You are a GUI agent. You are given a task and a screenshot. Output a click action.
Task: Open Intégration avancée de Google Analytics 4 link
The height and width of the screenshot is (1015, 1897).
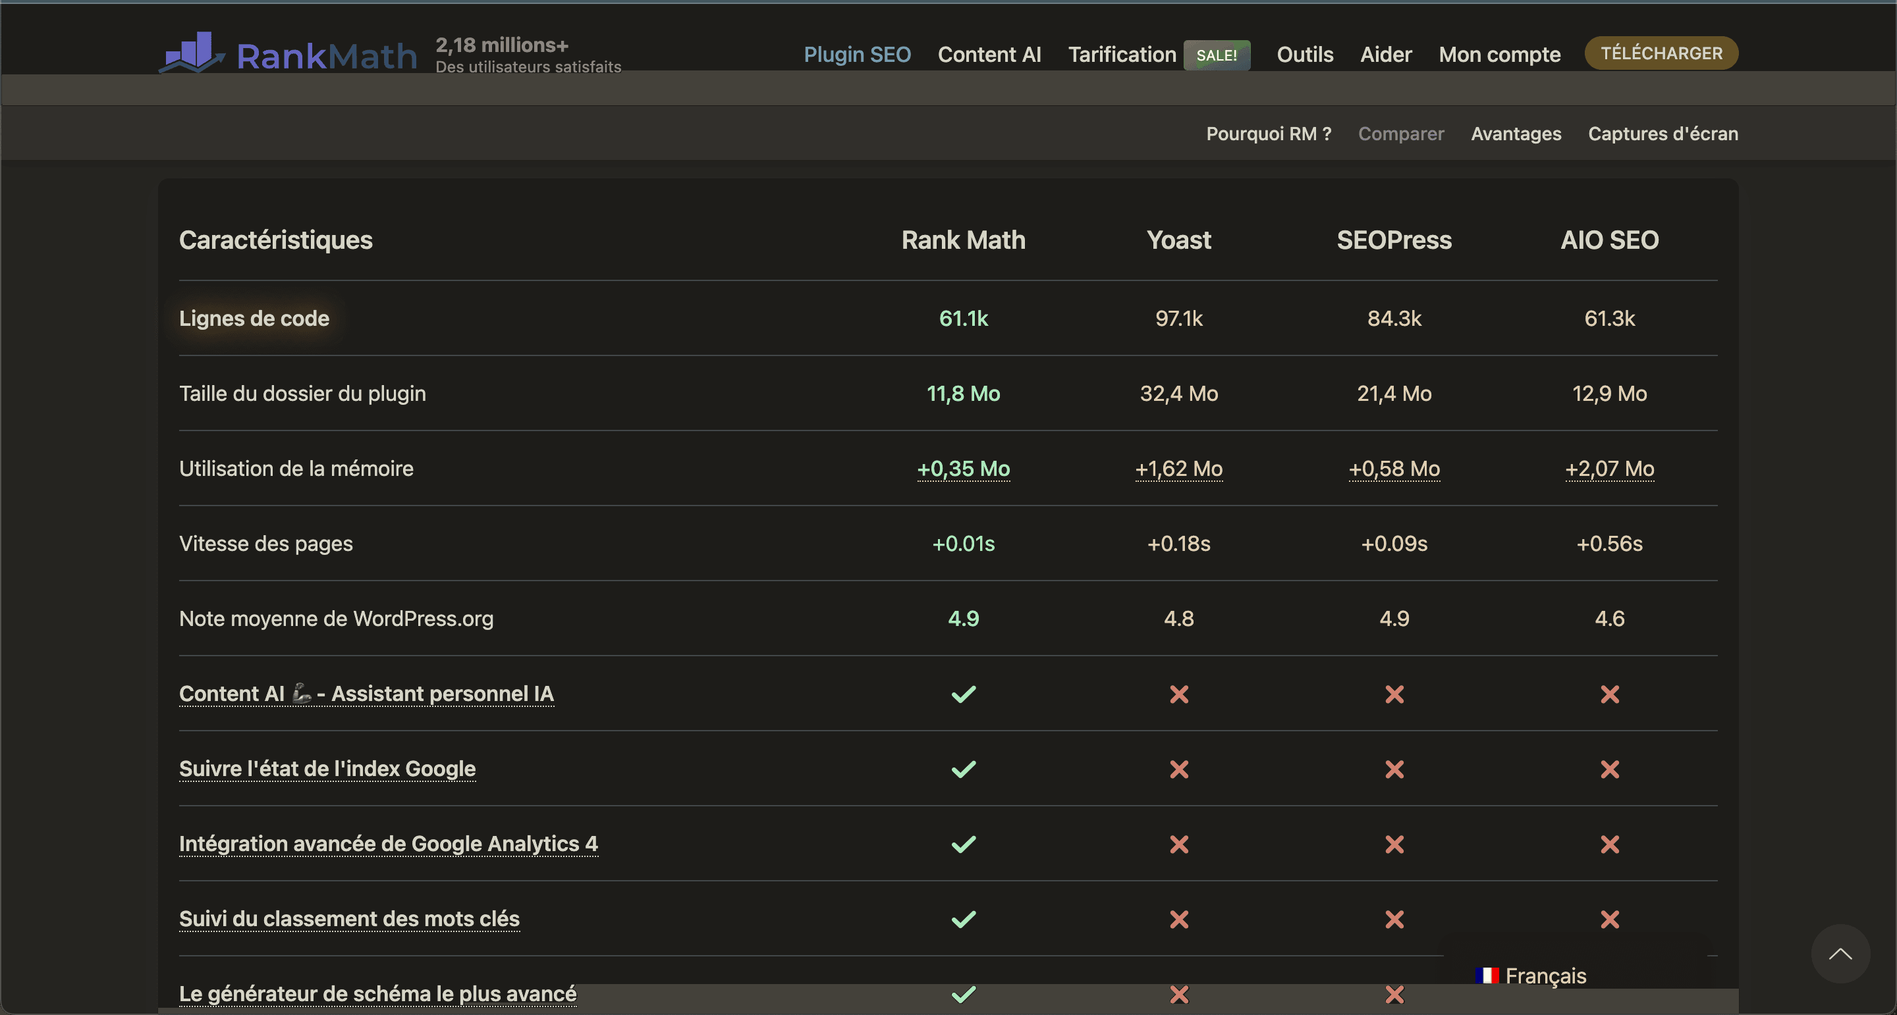point(388,843)
